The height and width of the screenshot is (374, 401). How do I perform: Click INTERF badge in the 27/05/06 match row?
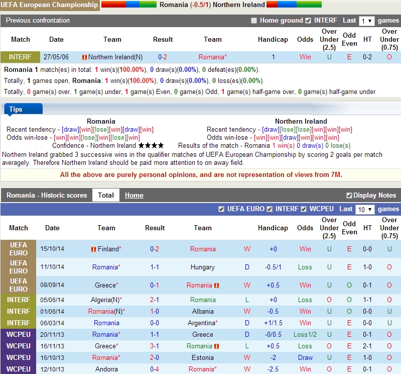[x=20, y=57]
